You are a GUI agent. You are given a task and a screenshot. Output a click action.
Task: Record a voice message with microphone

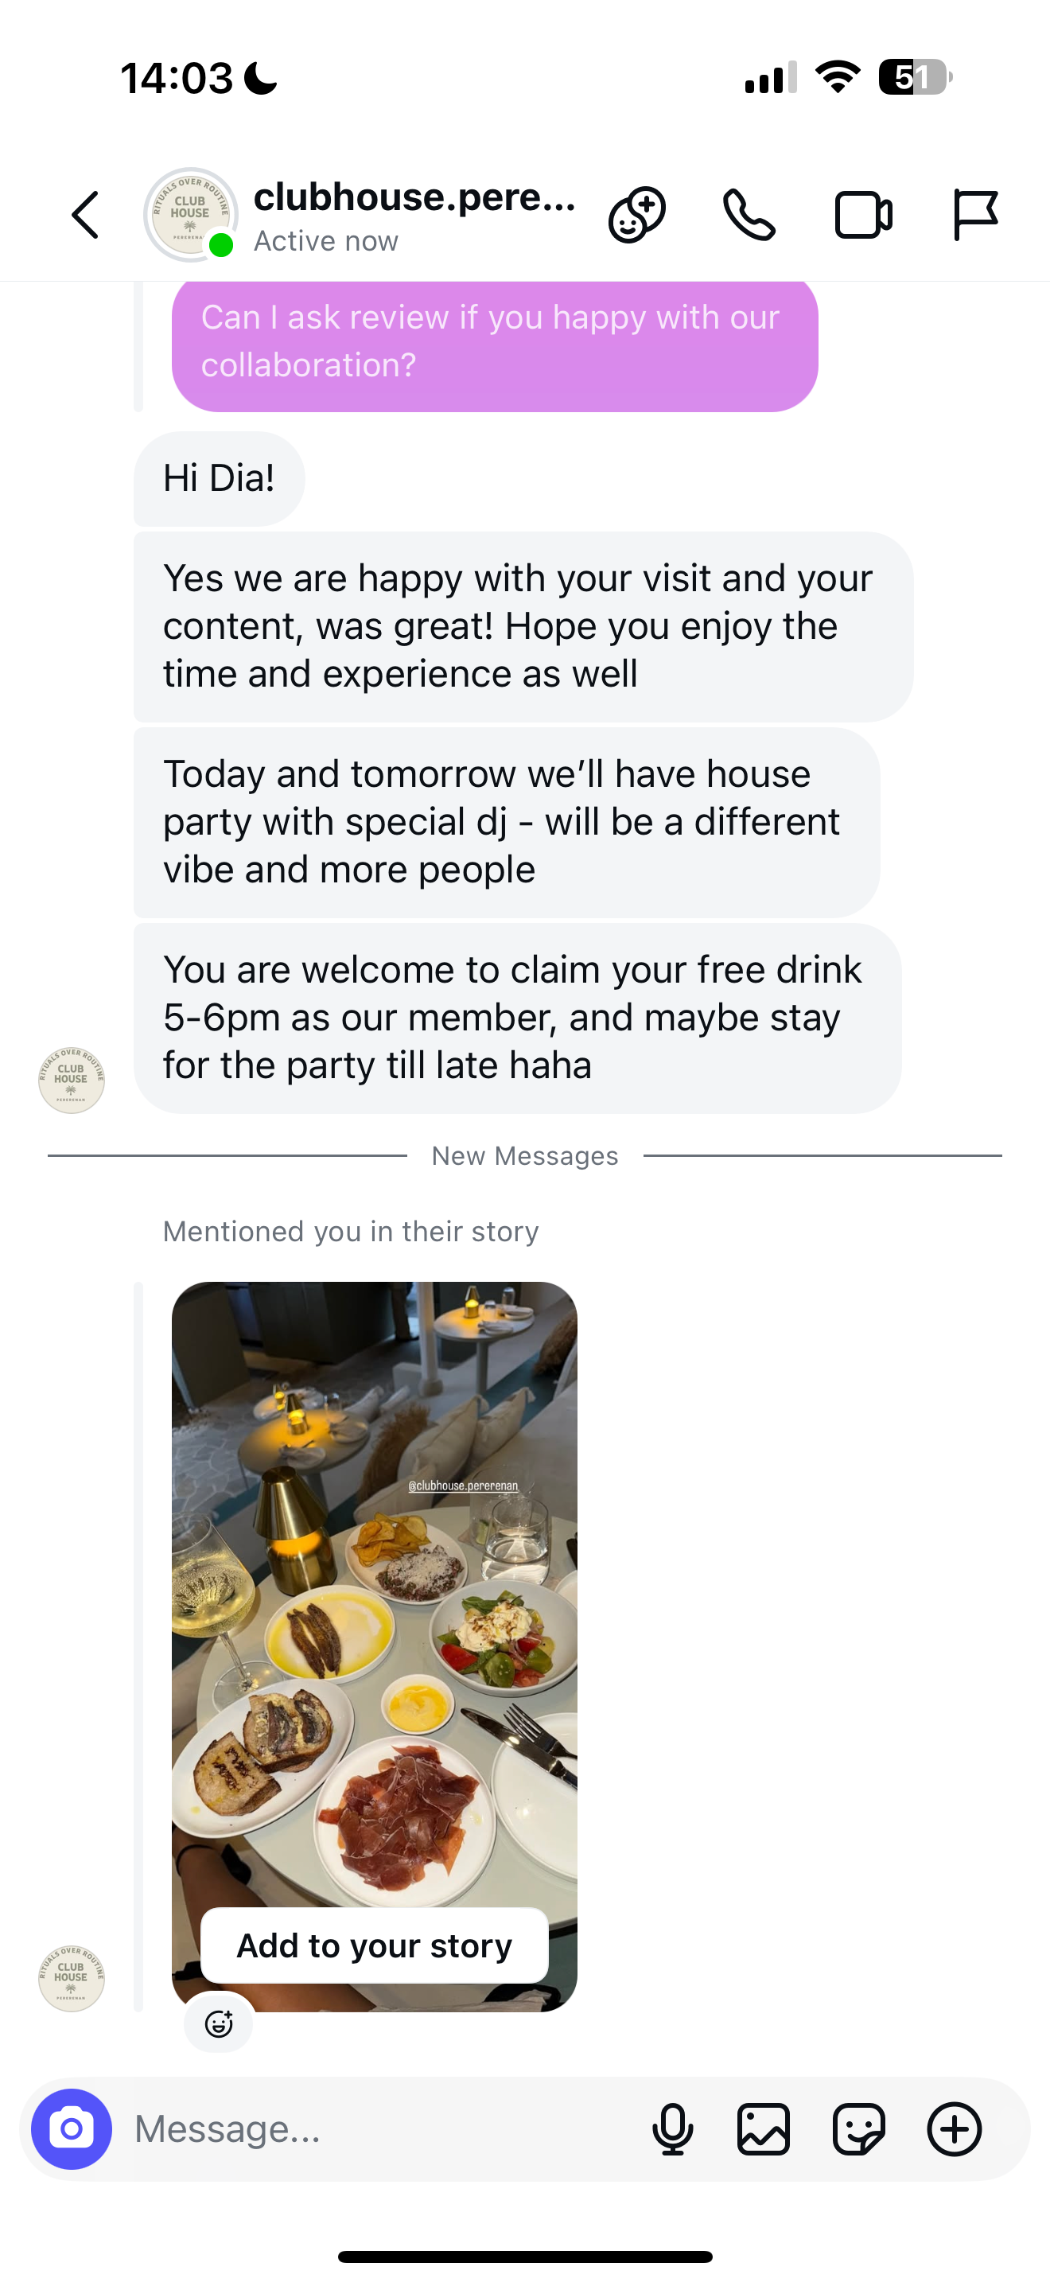(673, 2128)
